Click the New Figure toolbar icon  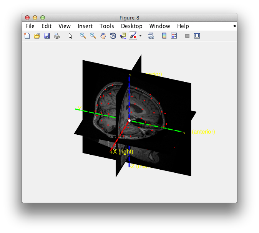[x=27, y=36]
